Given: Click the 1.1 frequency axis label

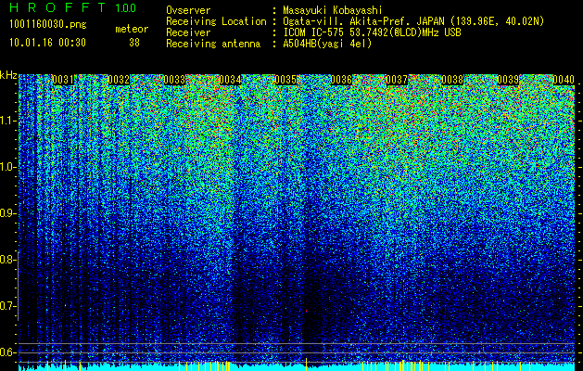Looking at the screenshot, I should [x=8, y=121].
